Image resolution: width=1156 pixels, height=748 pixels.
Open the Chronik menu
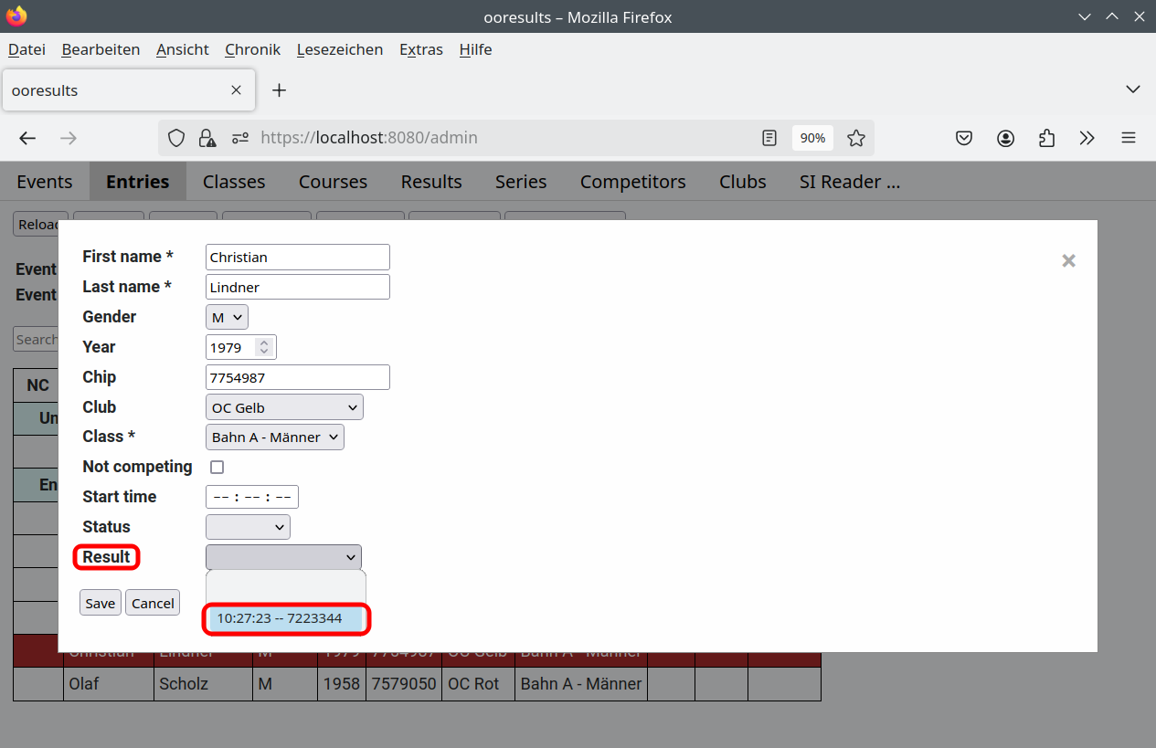pyautogui.click(x=252, y=49)
